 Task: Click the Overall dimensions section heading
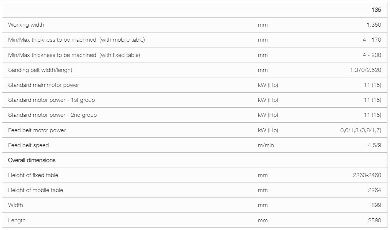pyautogui.click(x=32, y=160)
